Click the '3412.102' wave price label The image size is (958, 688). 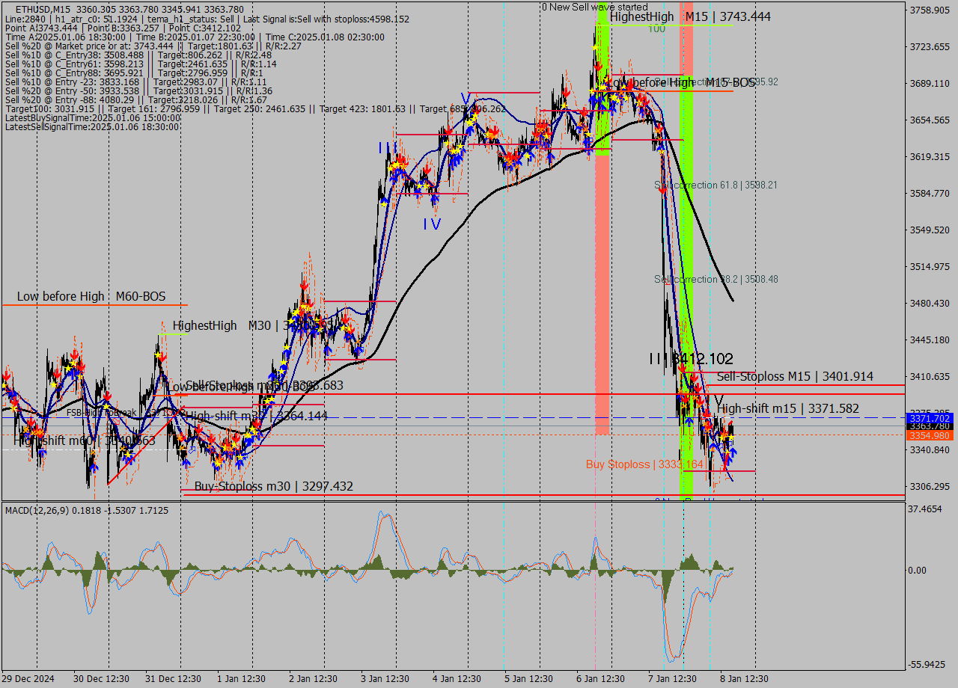pos(702,359)
